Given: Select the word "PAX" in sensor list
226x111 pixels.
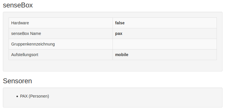Looking at the screenshot, I should pos(24,96).
